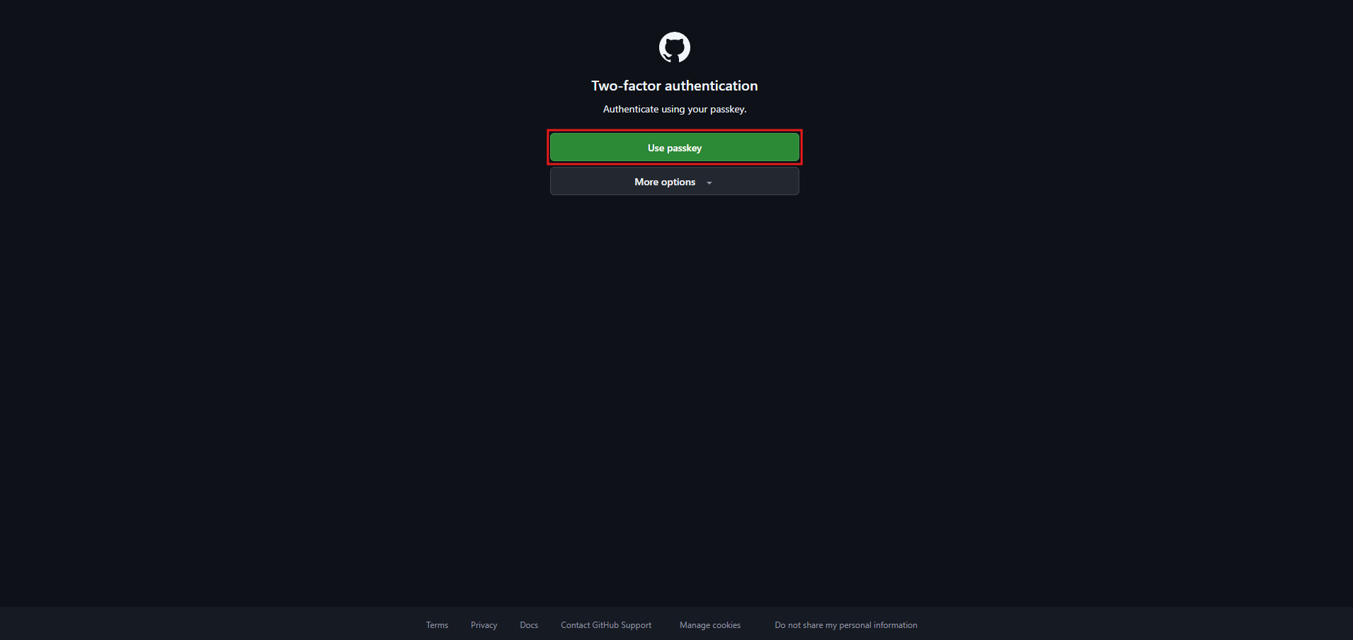Open documentation link in footer bar
1353x640 pixels.
529,625
